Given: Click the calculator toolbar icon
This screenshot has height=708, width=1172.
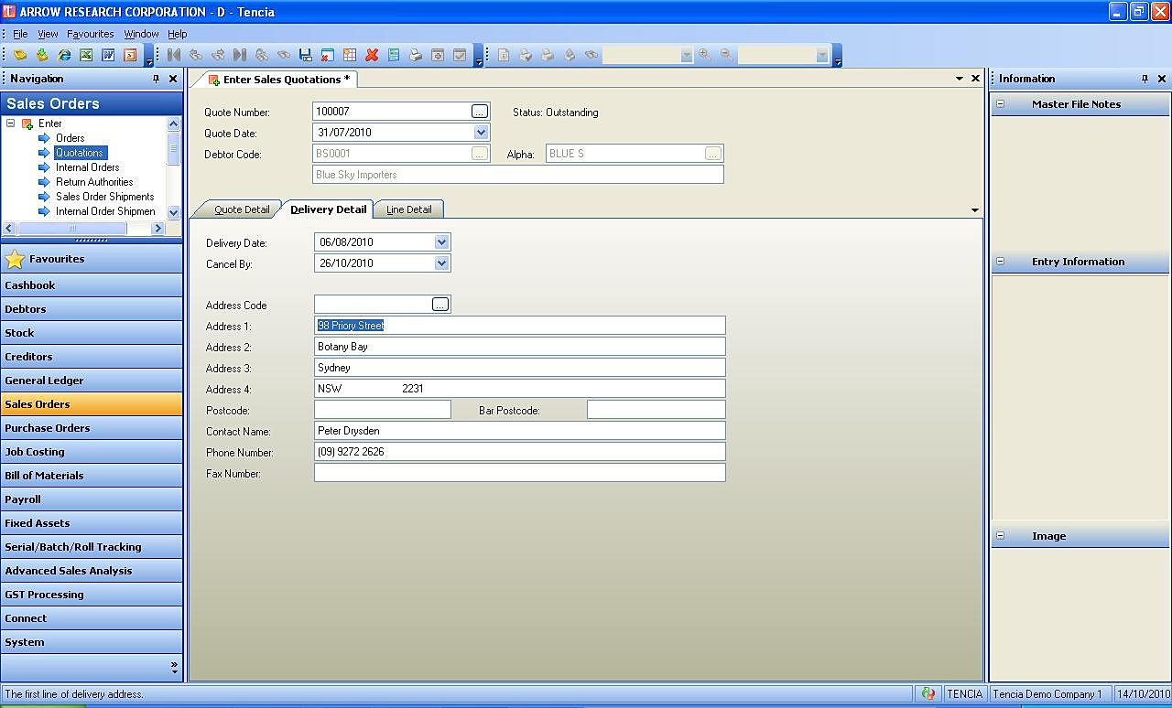Looking at the screenshot, I should click(x=394, y=55).
